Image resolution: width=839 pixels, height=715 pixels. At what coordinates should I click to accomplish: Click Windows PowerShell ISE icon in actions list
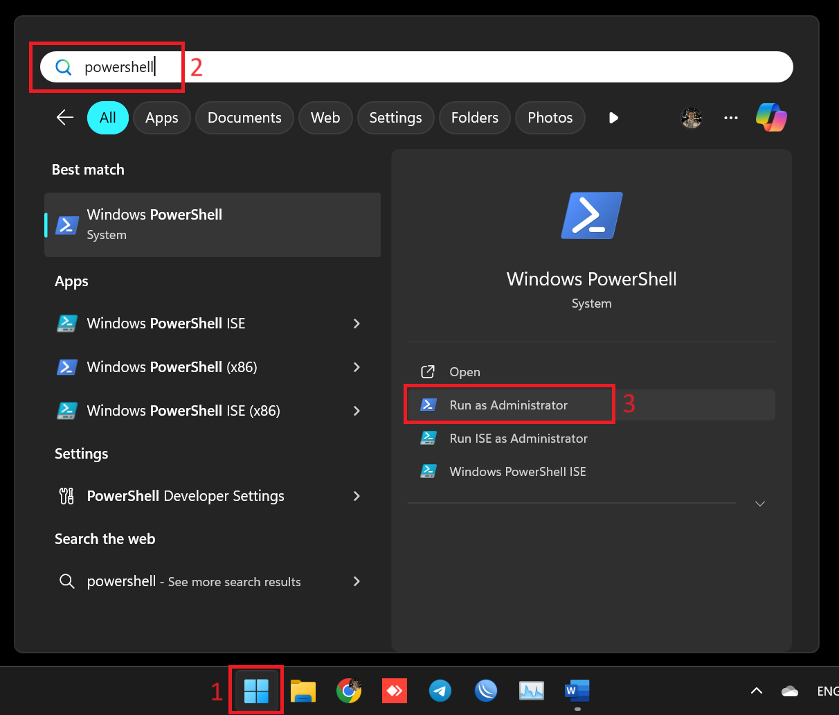[428, 472]
